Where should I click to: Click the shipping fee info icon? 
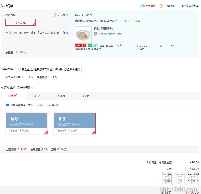[x=186, y=168]
